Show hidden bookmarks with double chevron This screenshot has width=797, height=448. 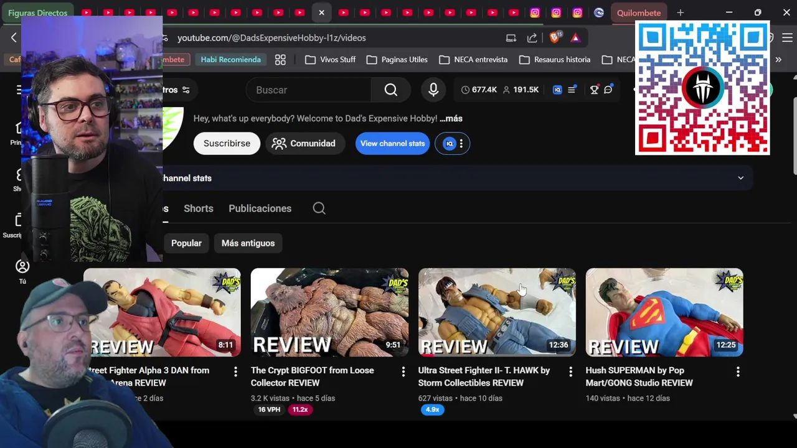[x=778, y=60]
